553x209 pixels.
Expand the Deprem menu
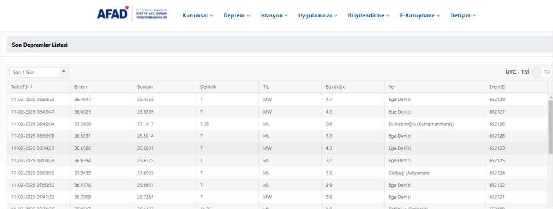[x=237, y=15]
